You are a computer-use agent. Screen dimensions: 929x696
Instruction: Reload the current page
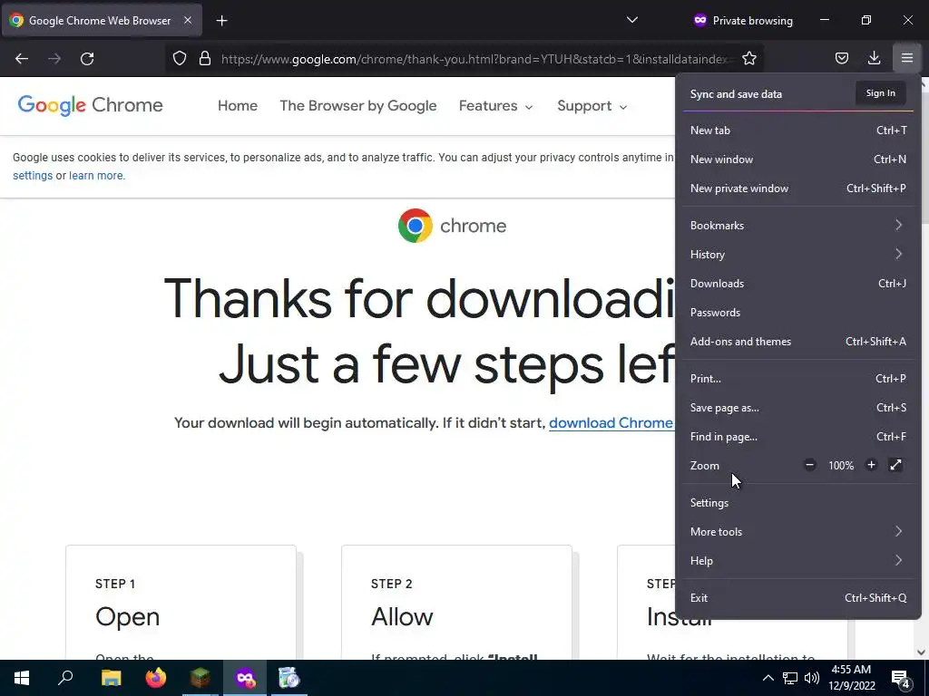87,59
